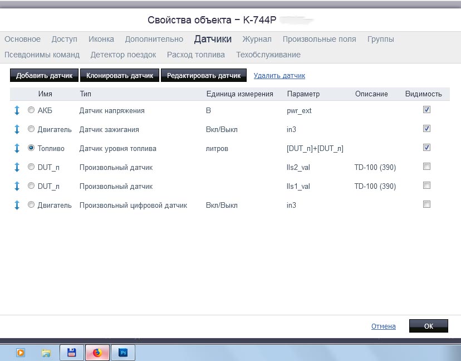Enable visibility for the lls1_val sensor

[426, 186]
